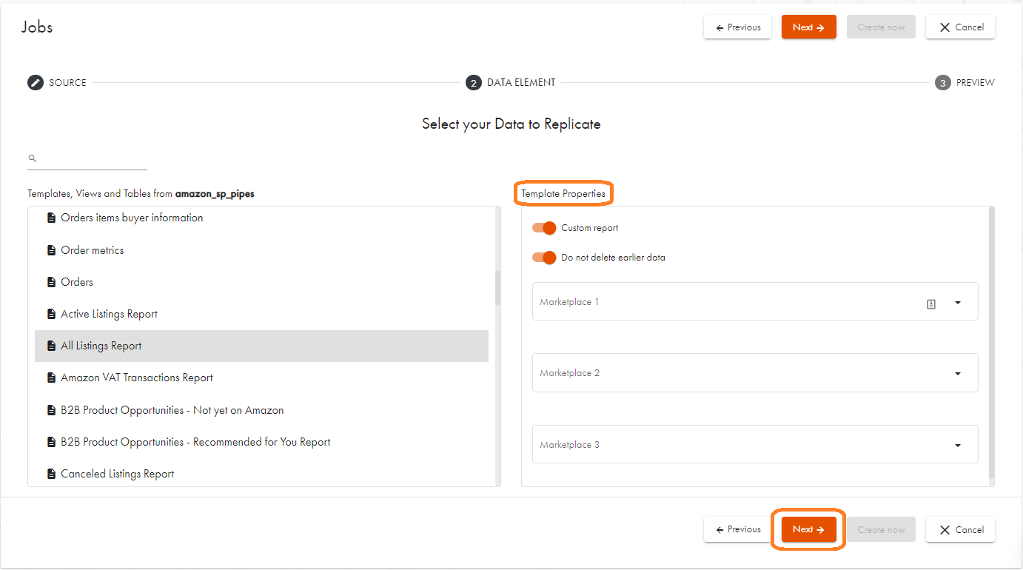Select Active Listings Report template
This screenshot has width=1023, height=570.
pos(109,315)
